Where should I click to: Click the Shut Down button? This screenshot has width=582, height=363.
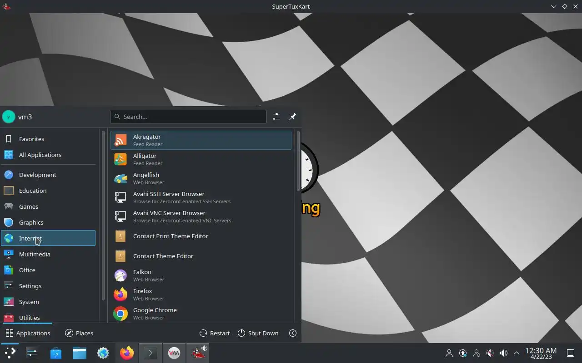pos(258,333)
